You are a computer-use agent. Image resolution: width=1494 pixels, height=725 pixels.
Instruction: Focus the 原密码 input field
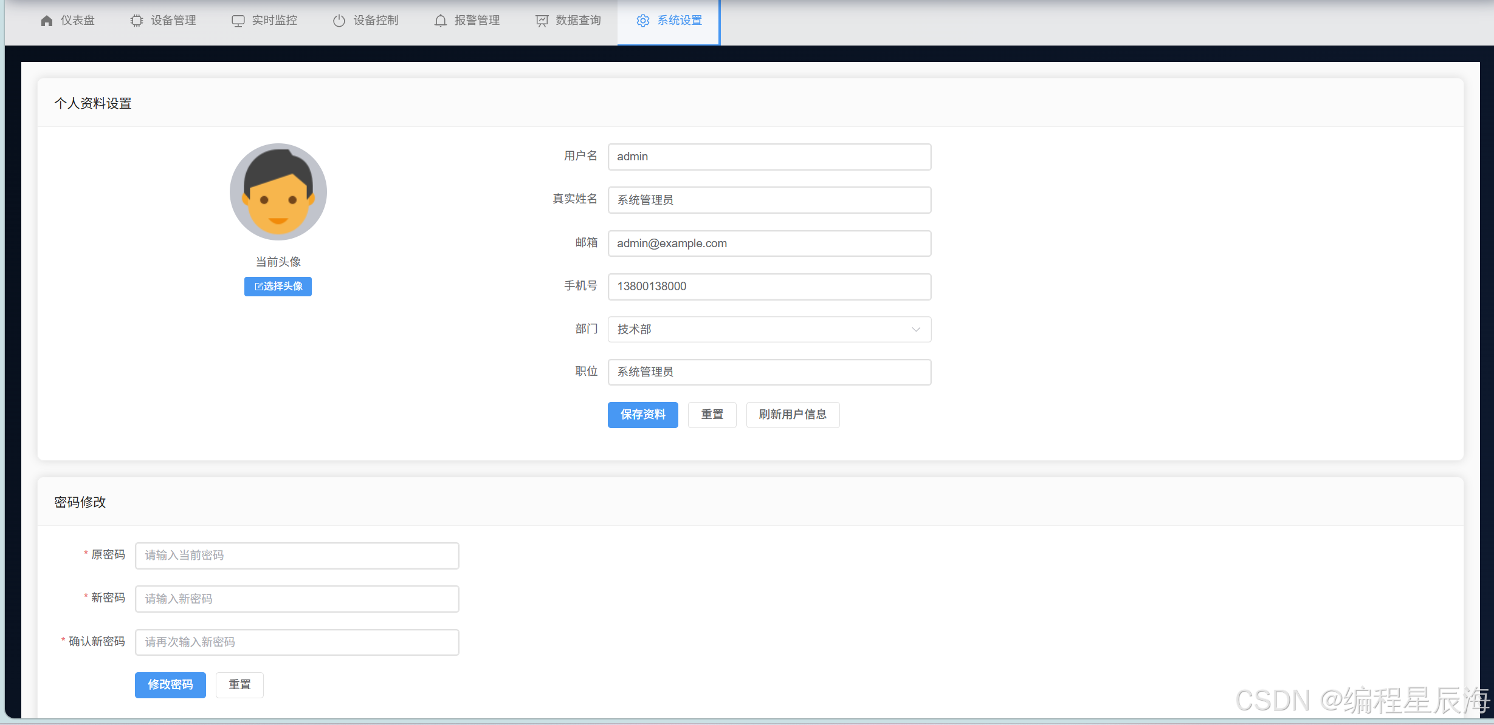click(x=297, y=556)
